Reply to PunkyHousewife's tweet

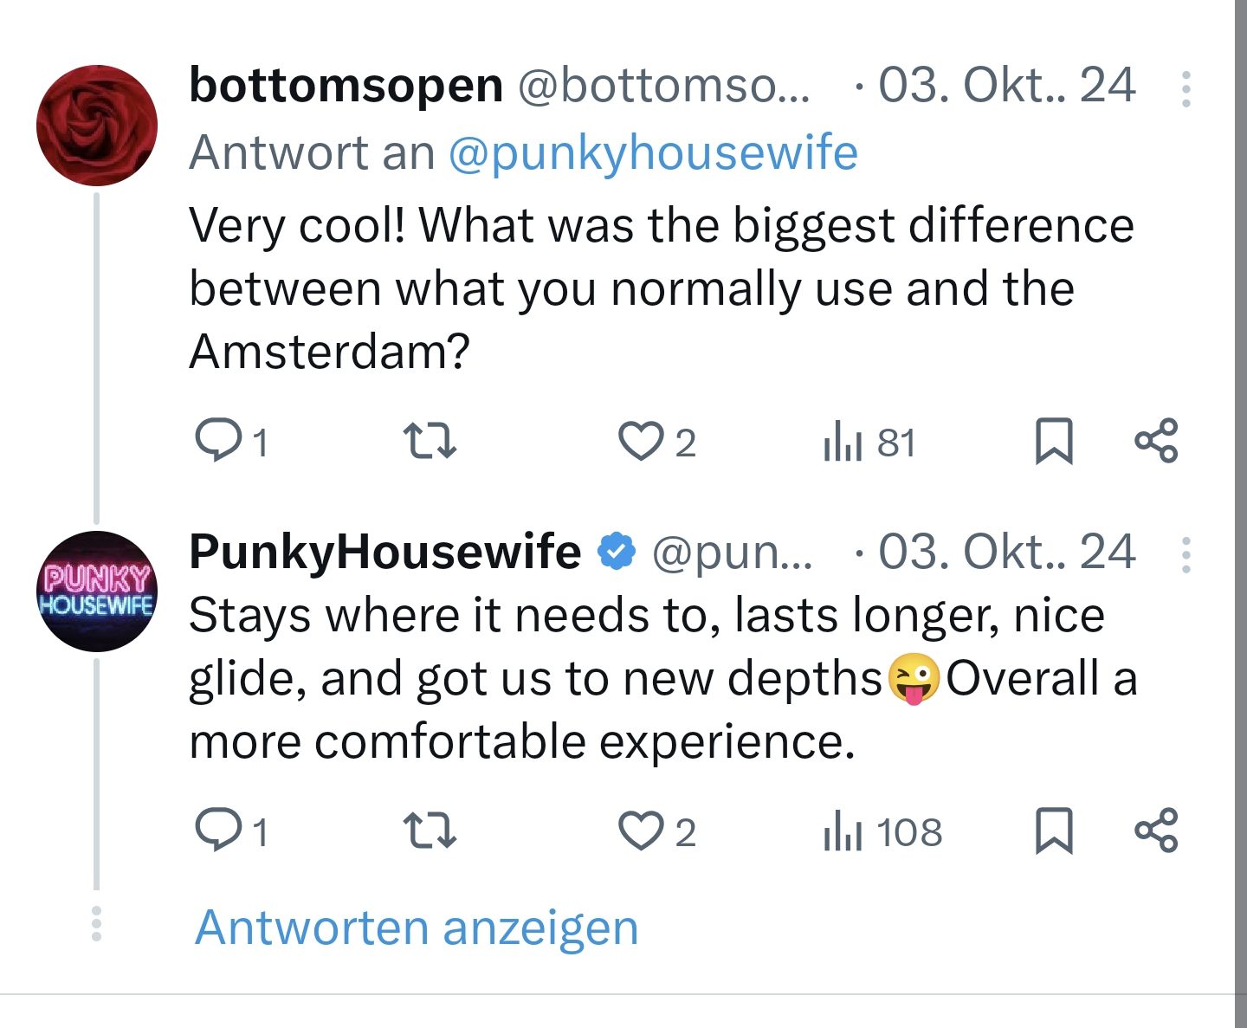[x=218, y=831]
